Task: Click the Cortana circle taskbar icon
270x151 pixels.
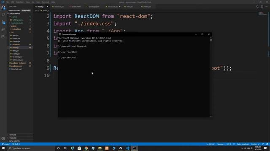Action: (x=58, y=148)
